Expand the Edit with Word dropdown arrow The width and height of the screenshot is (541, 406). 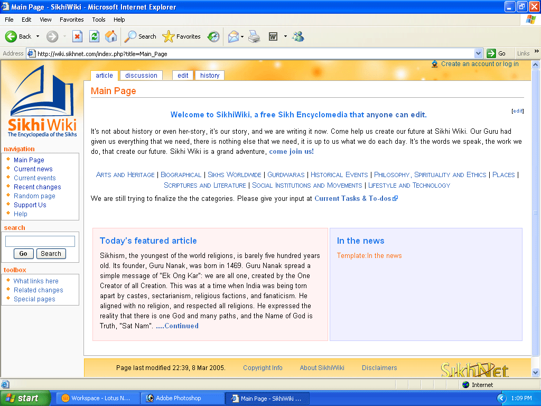285,36
